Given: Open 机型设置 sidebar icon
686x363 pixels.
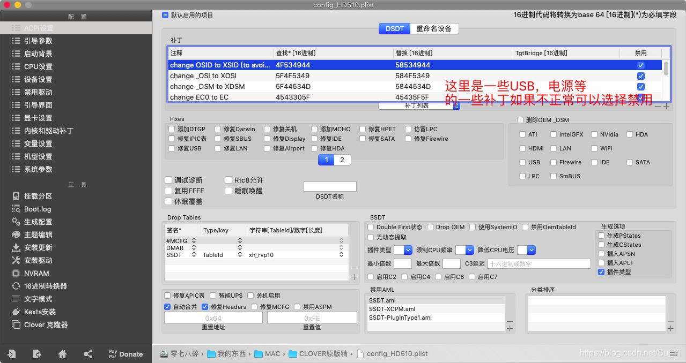Looking at the screenshot, I should pyautogui.click(x=16, y=156).
